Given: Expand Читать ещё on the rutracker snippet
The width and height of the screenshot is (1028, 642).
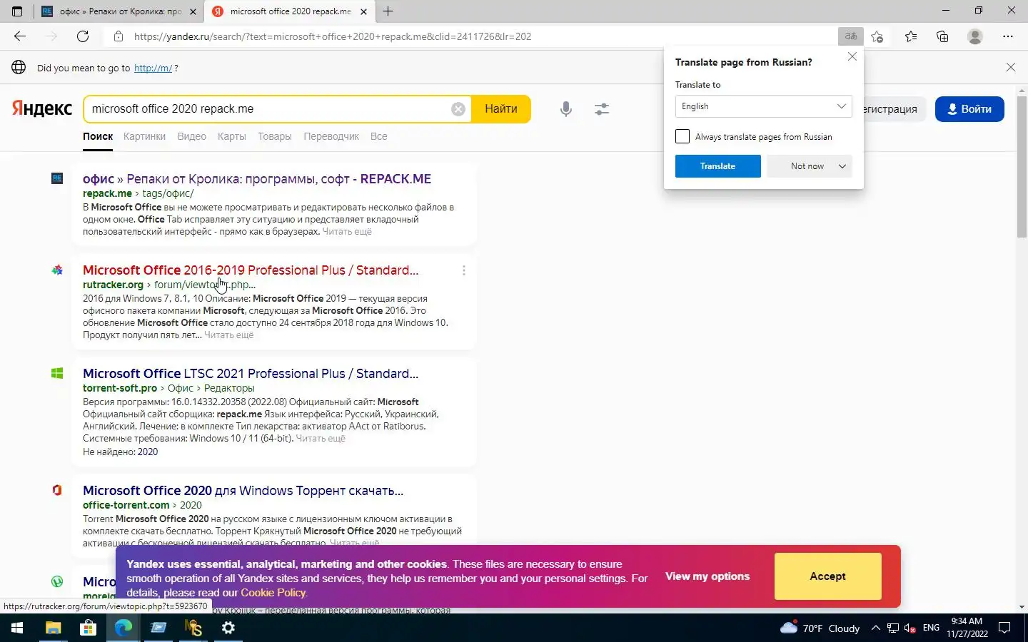Looking at the screenshot, I should (x=229, y=335).
